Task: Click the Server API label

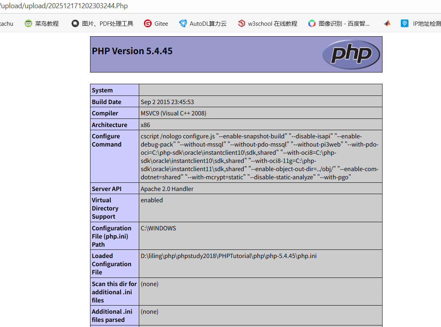Action: (x=106, y=189)
